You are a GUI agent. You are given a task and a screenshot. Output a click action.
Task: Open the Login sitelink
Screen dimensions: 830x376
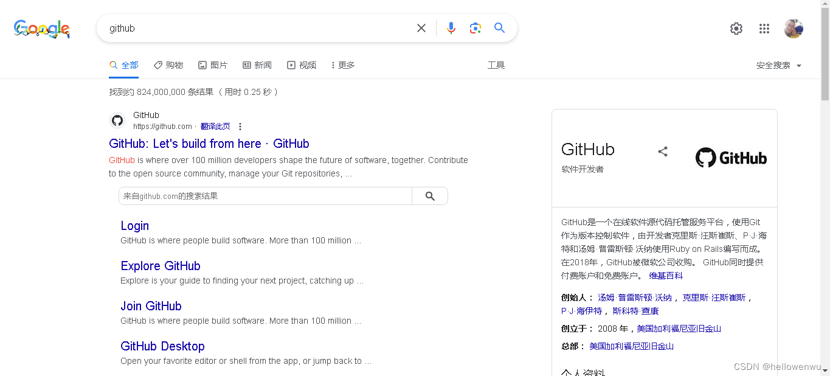[134, 226]
